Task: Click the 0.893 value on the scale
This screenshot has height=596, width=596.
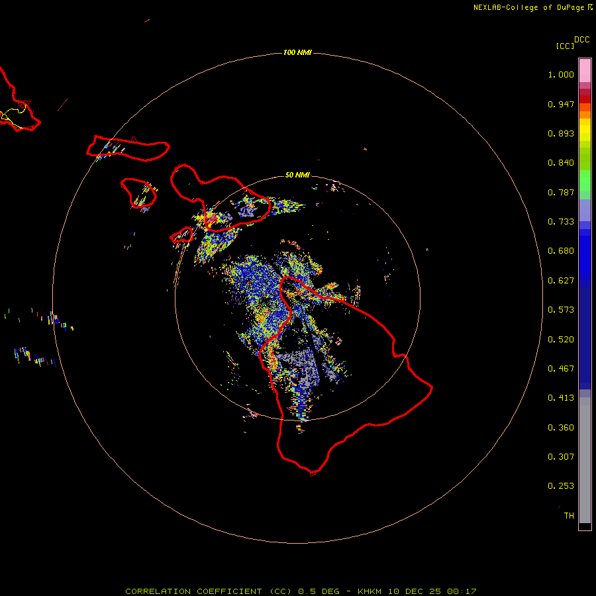Action: pyautogui.click(x=561, y=133)
